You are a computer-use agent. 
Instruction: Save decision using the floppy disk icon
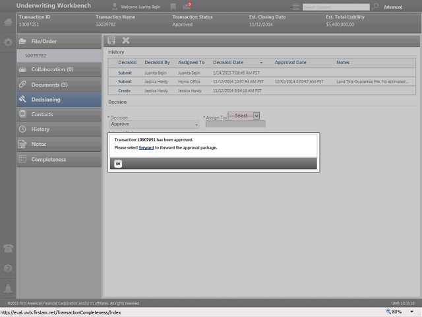click(x=111, y=40)
